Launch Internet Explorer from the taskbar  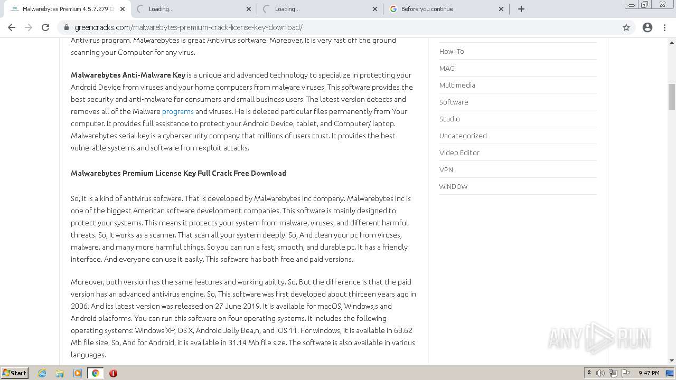(x=42, y=373)
